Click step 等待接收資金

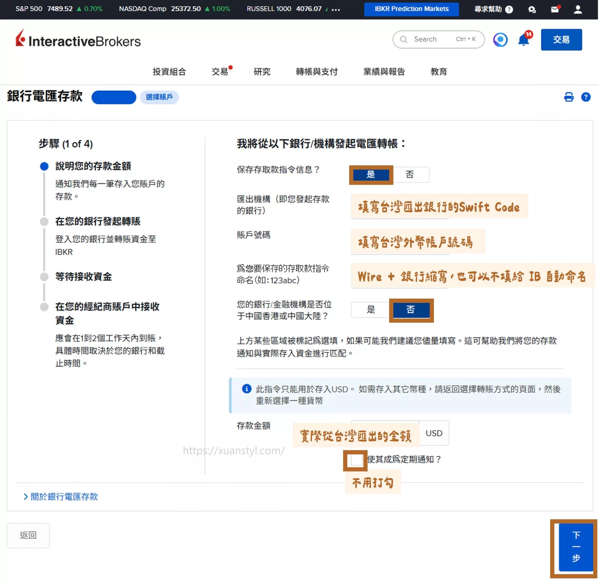coord(83,276)
